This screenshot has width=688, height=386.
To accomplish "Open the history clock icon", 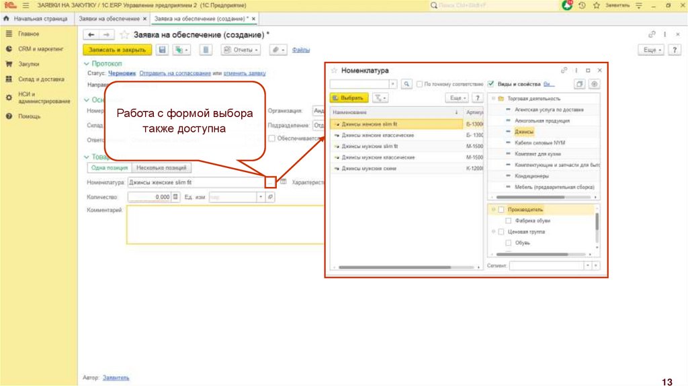I will pos(582,5).
